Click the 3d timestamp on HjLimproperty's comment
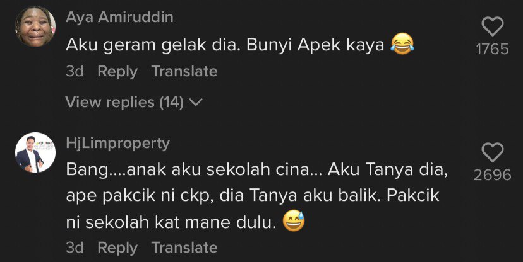Image resolution: width=523 pixels, height=262 pixels. tap(75, 248)
